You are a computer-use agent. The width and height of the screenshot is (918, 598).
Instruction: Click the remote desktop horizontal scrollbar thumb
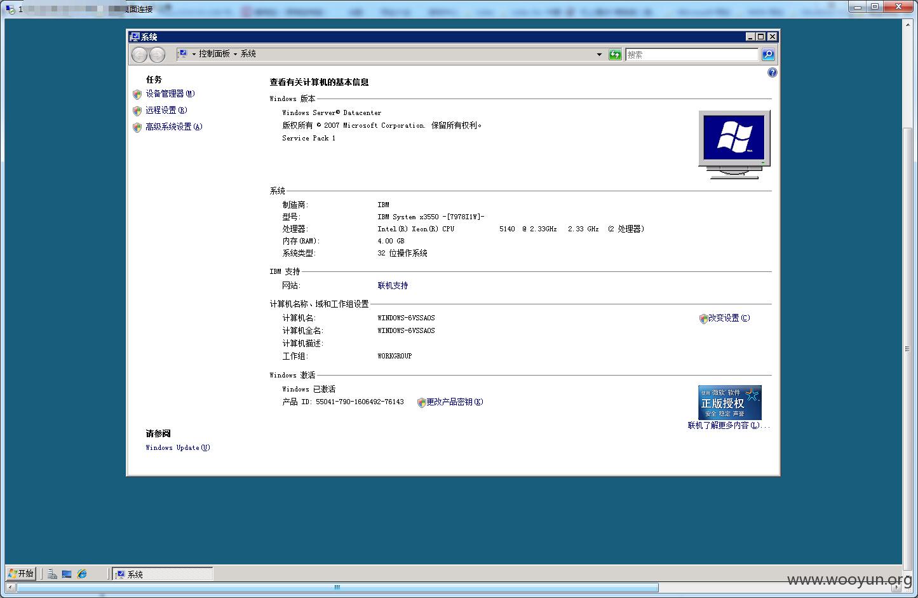click(337, 588)
